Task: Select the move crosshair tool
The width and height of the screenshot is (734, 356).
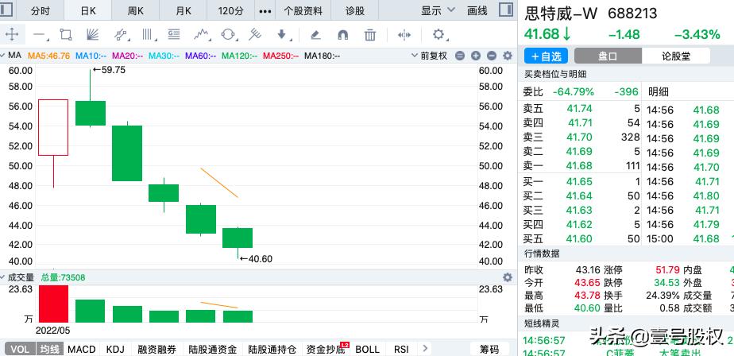Action: [x=11, y=34]
